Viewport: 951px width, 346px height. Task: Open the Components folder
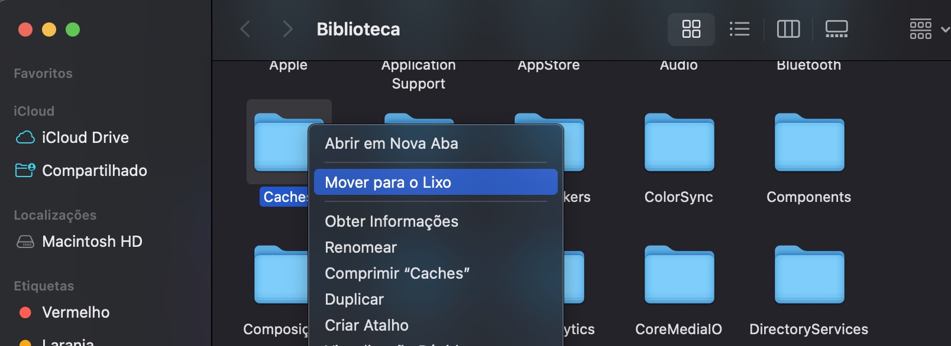808,143
